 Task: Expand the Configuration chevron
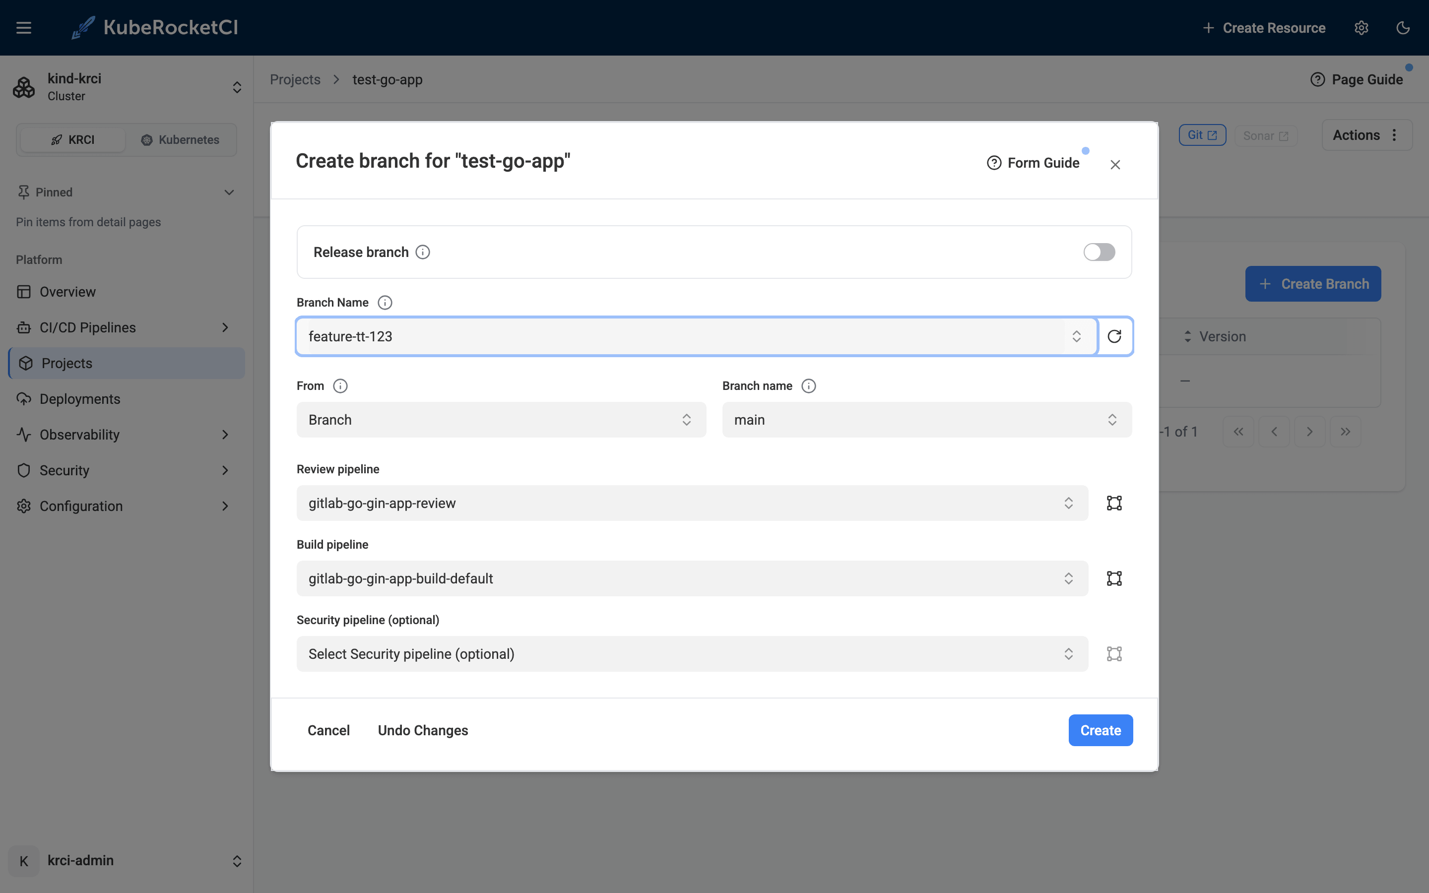[x=225, y=506]
